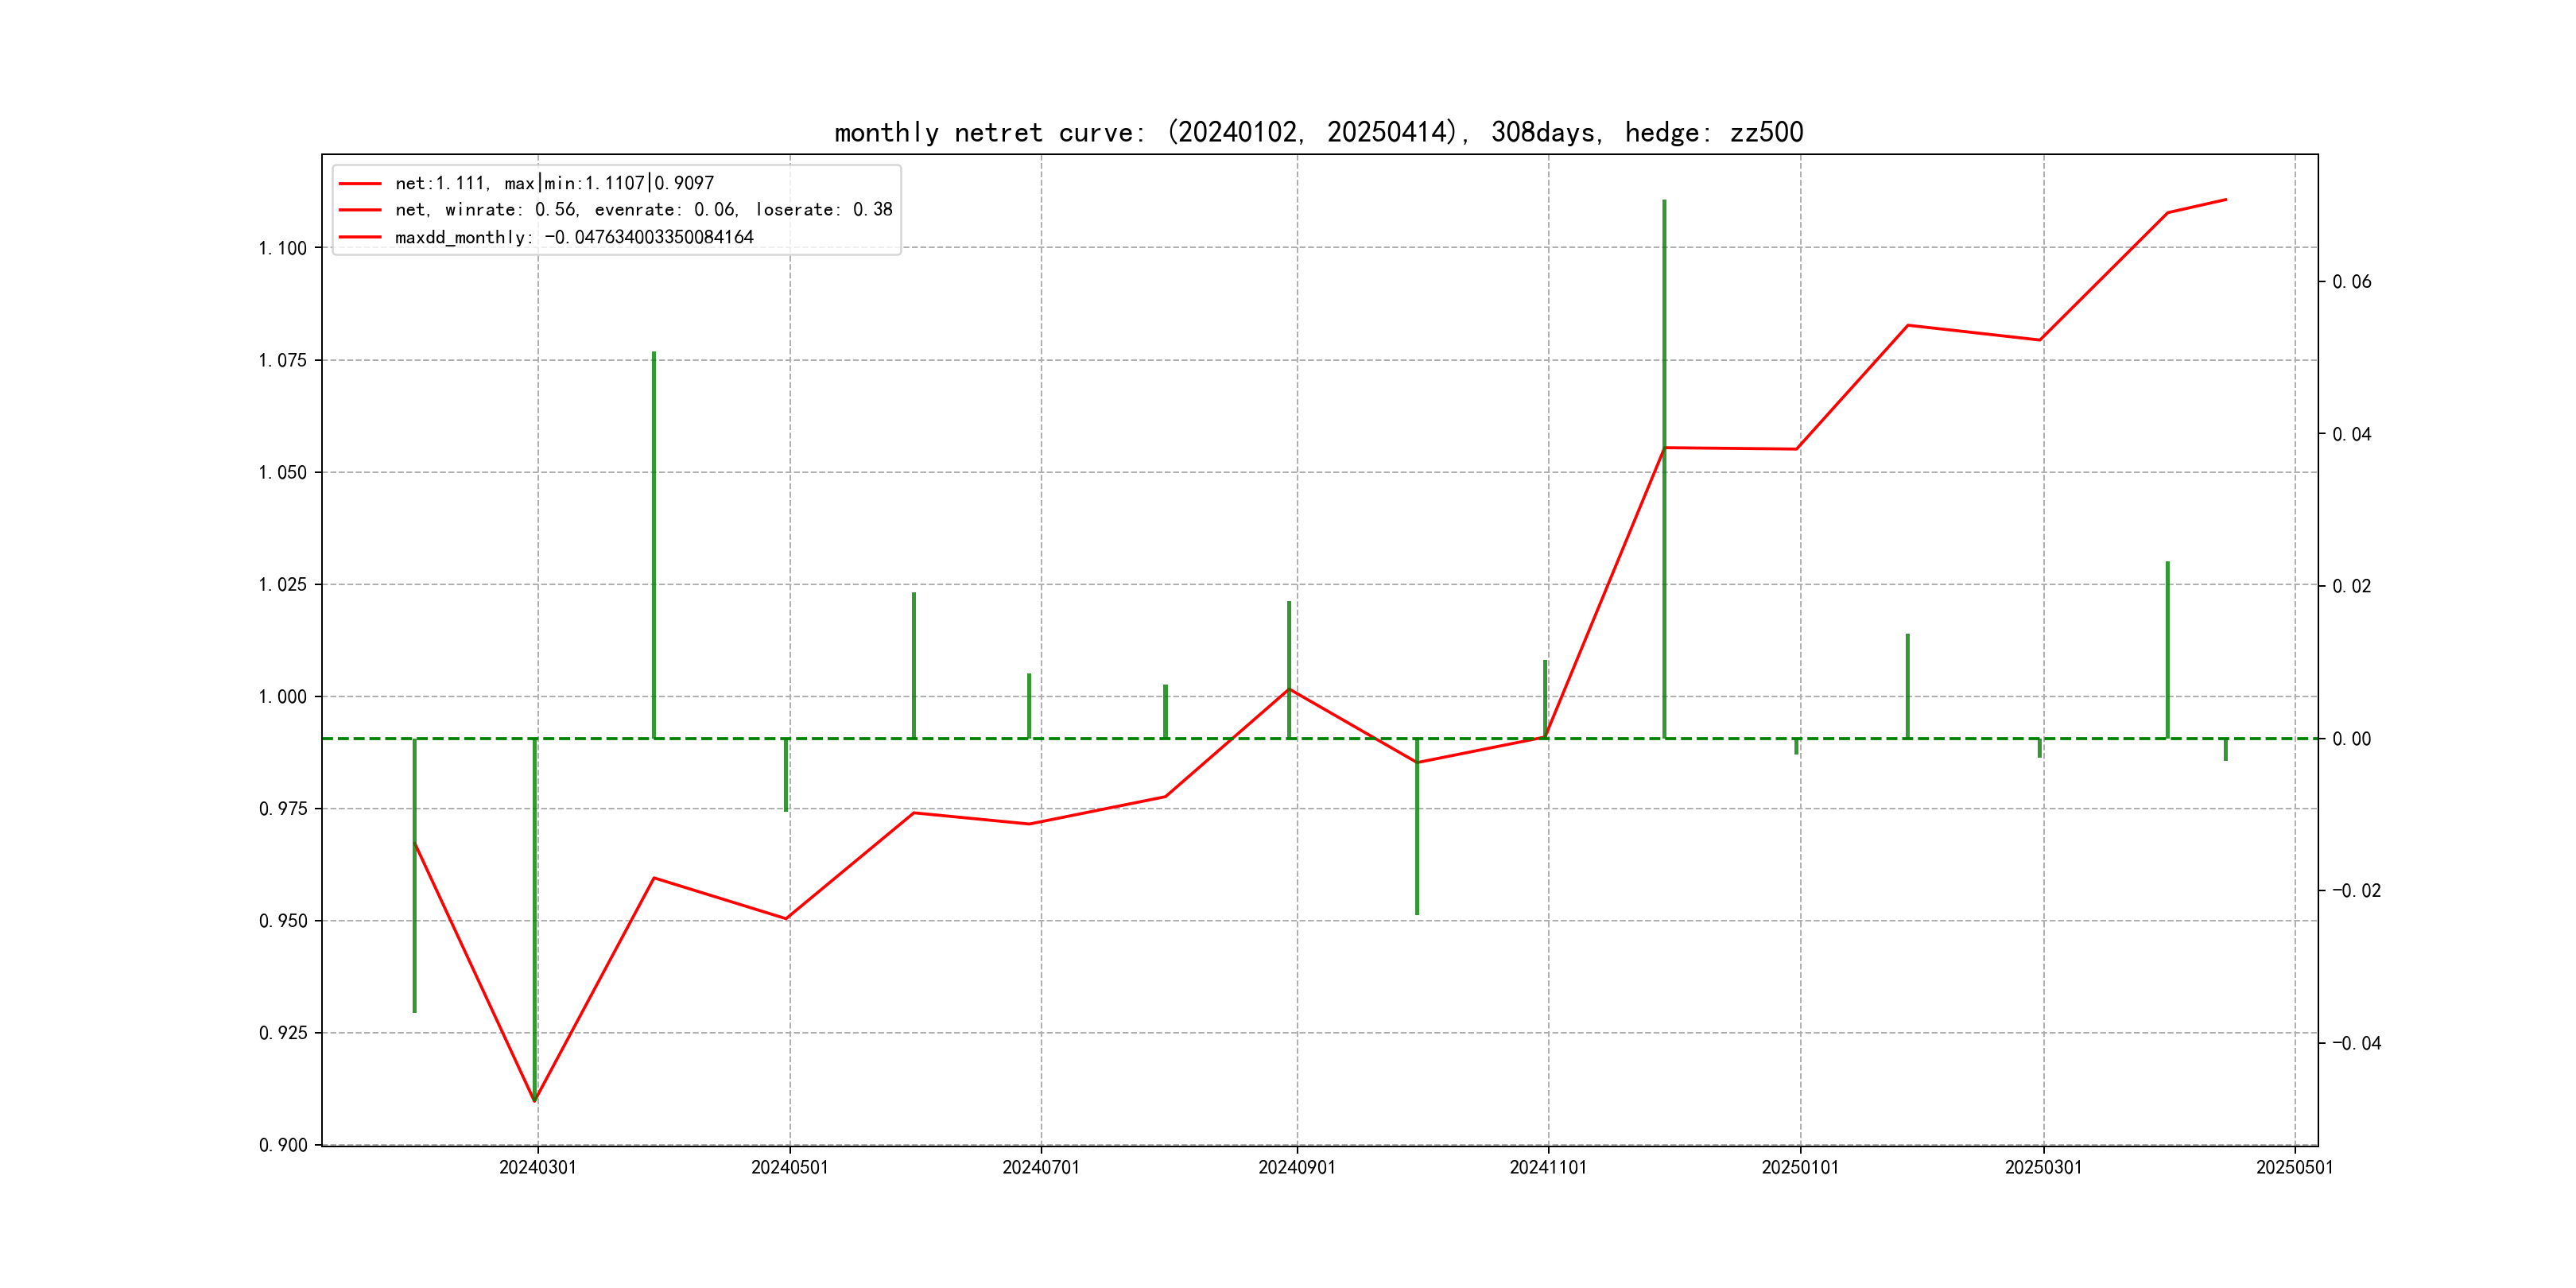Click the red curve's final highest point
The width and height of the screenshot is (2576, 1288).
tap(2226, 200)
